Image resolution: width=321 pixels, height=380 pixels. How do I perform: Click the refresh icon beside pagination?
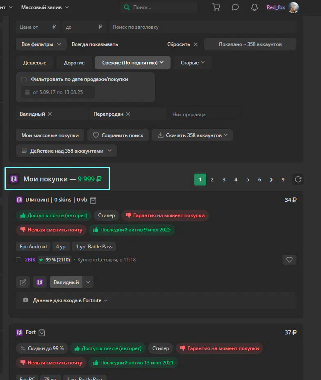point(298,179)
